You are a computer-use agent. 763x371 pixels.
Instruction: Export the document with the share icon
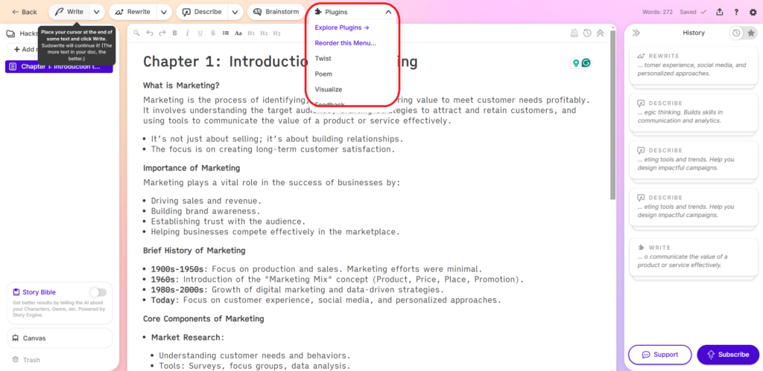(720, 12)
